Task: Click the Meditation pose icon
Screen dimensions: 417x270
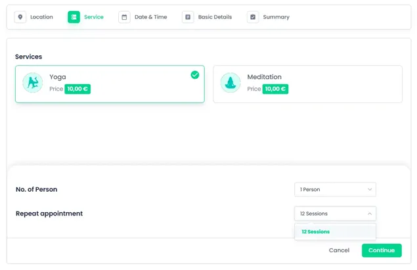Action: [x=230, y=83]
